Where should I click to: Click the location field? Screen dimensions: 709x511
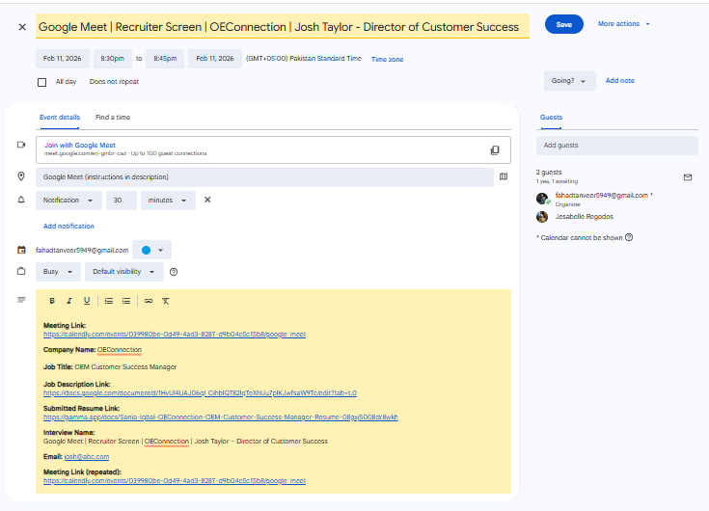coord(264,177)
